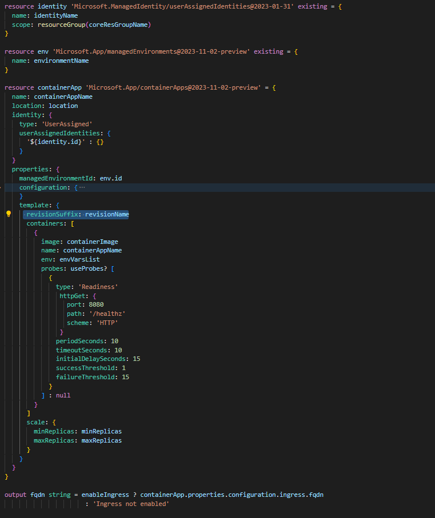The width and height of the screenshot is (435, 518).
Task: Click the '/healthz' path string
Action: [107, 314]
